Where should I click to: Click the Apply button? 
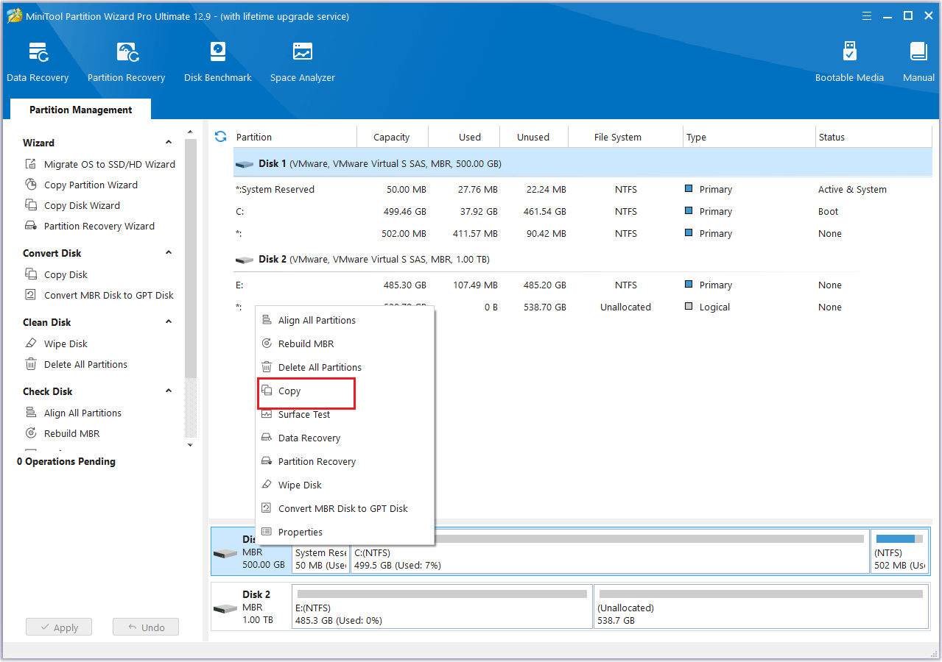(x=59, y=627)
